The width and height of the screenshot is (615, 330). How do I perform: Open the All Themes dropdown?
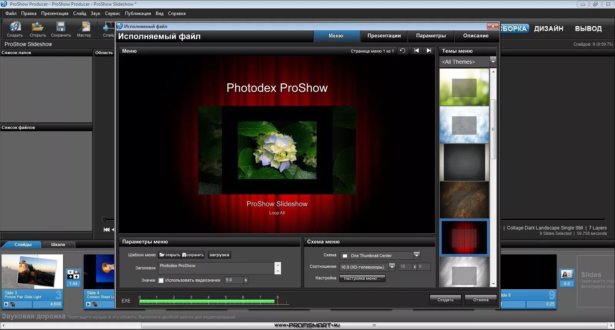click(493, 61)
